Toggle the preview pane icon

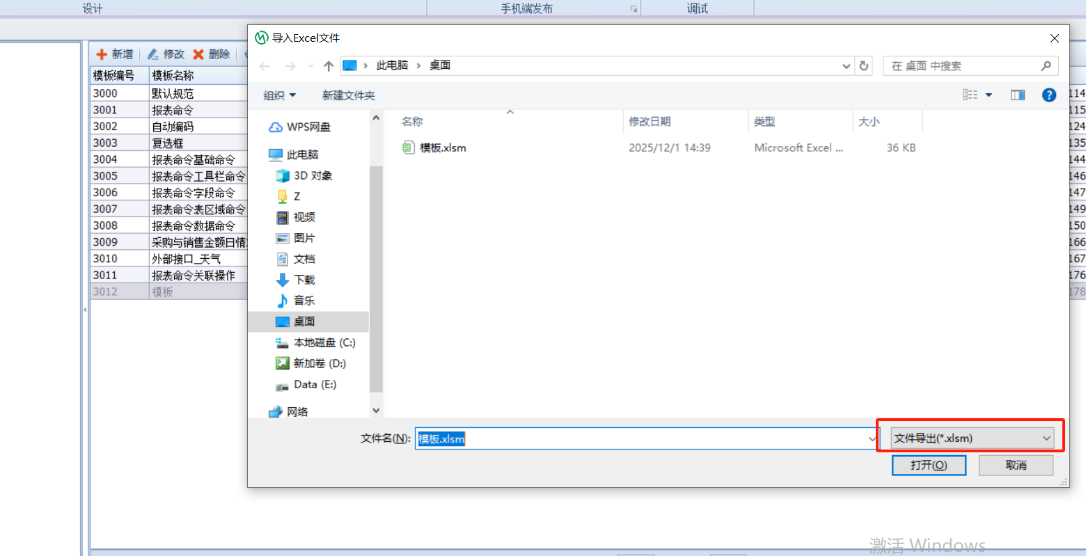pyautogui.click(x=1018, y=95)
